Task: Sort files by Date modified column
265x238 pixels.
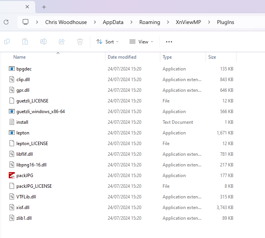Action: point(122,57)
